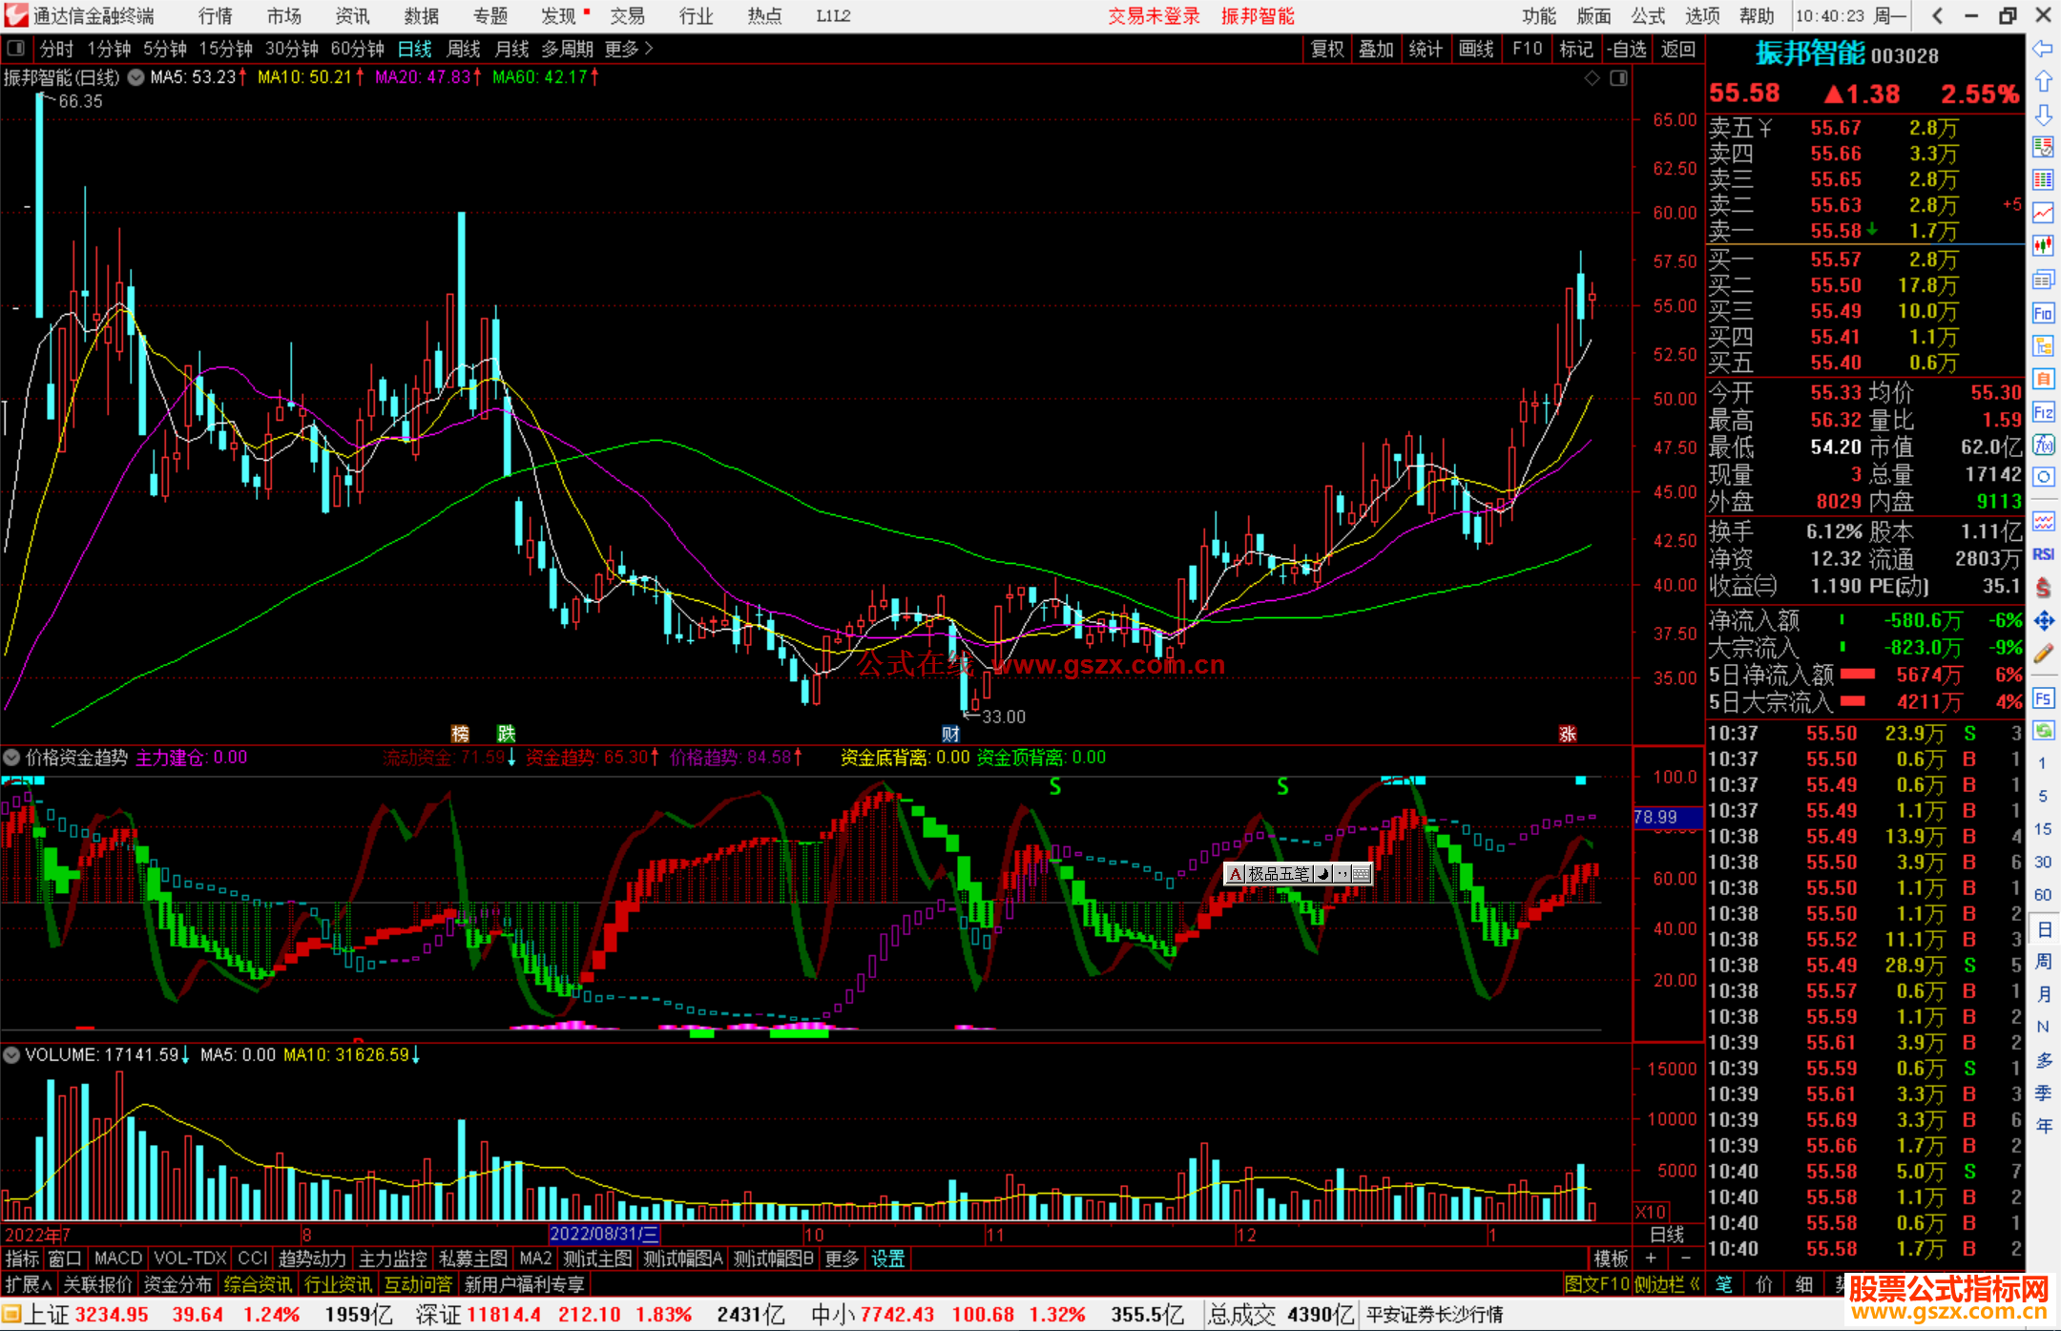This screenshot has height=1331, width=2061.
Task: Toggle the 价格资金趋势 panel circle button
Action: (x=12, y=758)
